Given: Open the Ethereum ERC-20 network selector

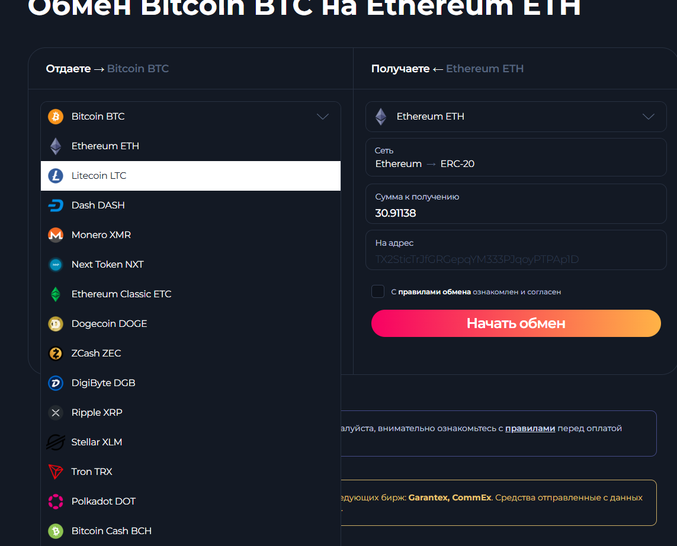Looking at the screenshot, I should tap(515, 158).
